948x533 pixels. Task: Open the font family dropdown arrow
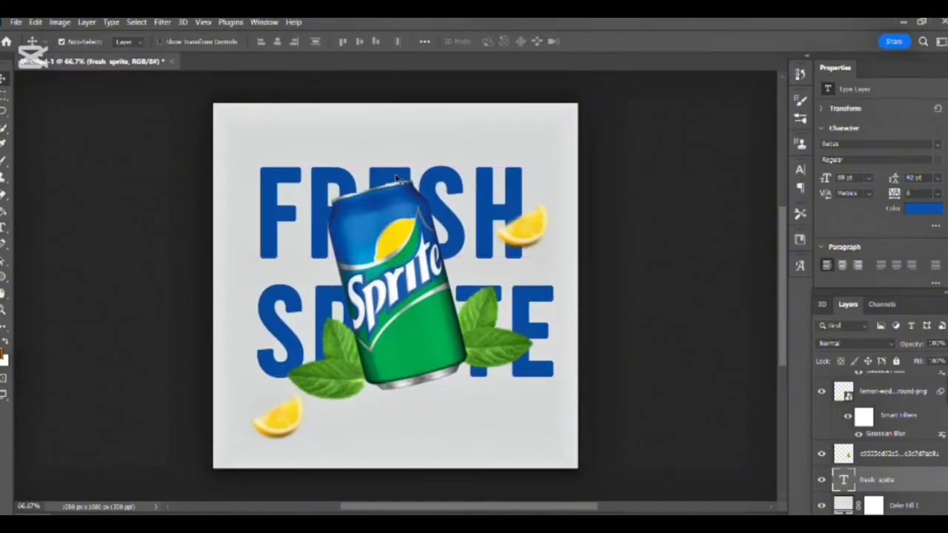[x=937, y=144]
